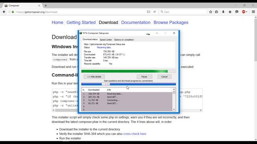Image resolution: width=257 pixels, height=144 pixels.
Task: Click the blue connections progress bar
Action: [x=128, y=84]
